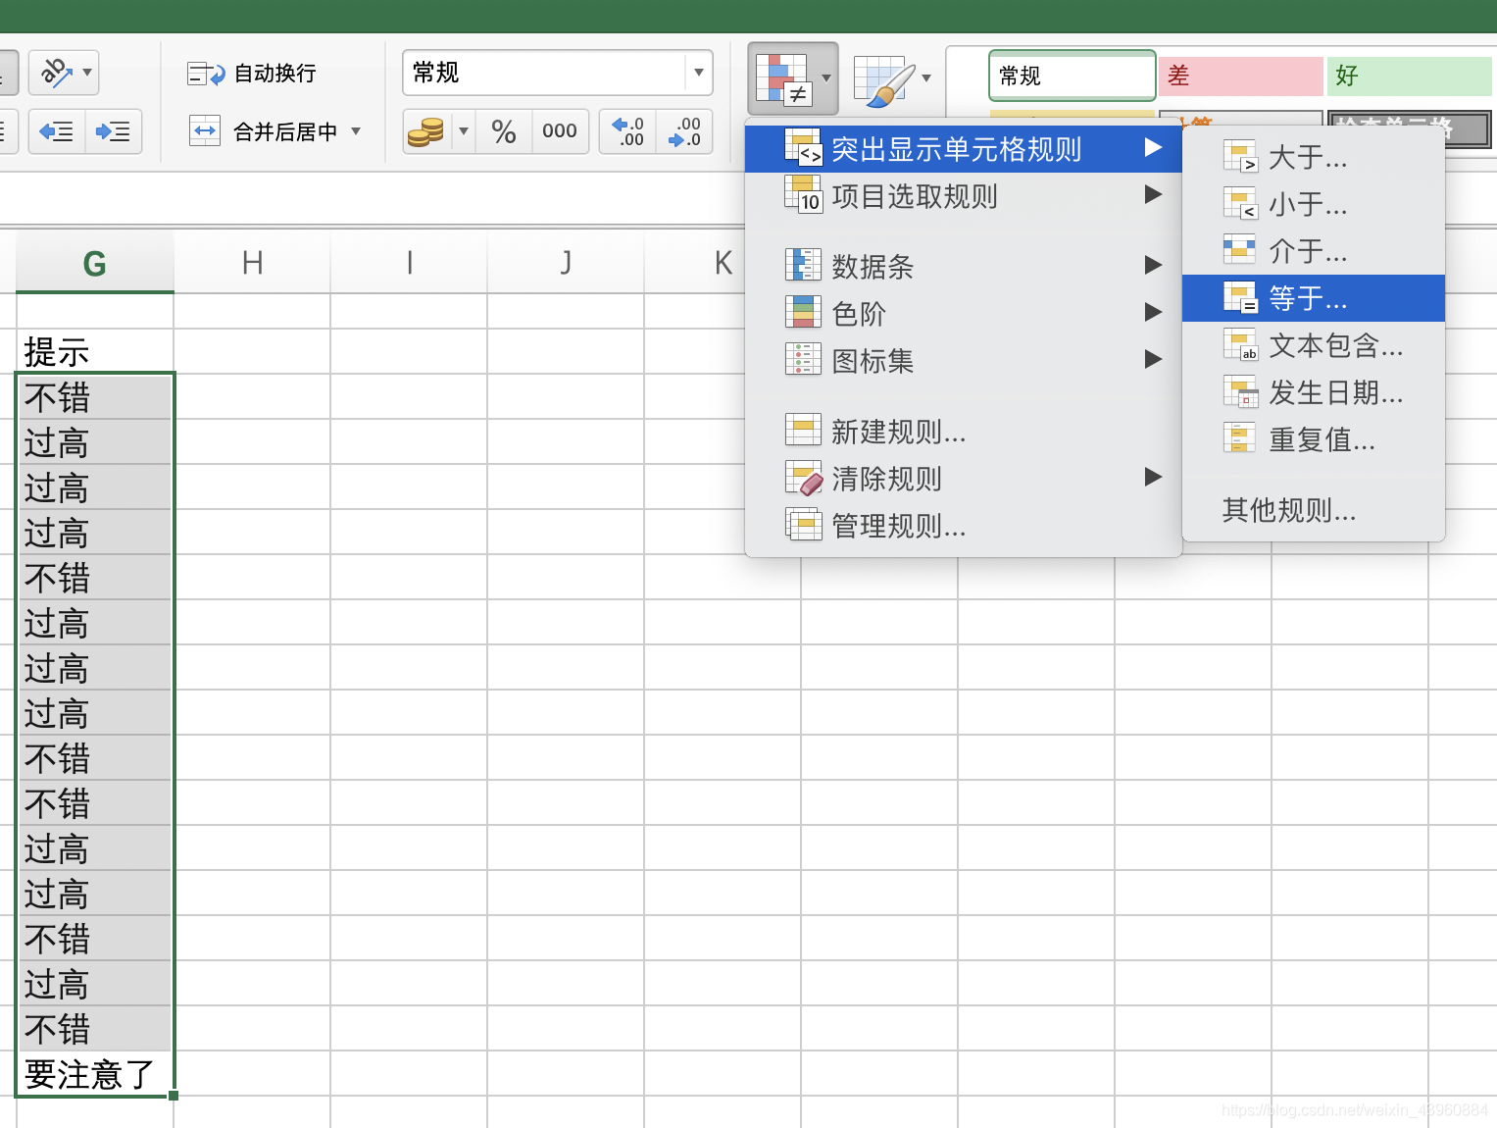Expand arrow next to 项目选取规则
The image size is (1497, 1128).
pyautogui.click(x=1153, y=195)
